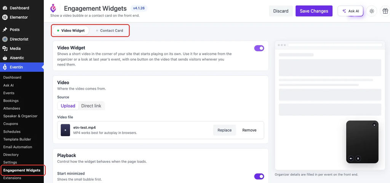Replace the etn-test.mp4 video file
390x183 pixels.
(x=224, y=130)
